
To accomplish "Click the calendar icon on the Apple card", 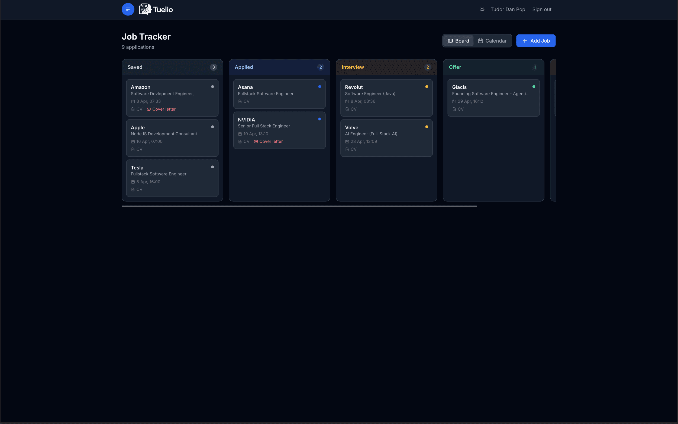I will tap(133, 141).
